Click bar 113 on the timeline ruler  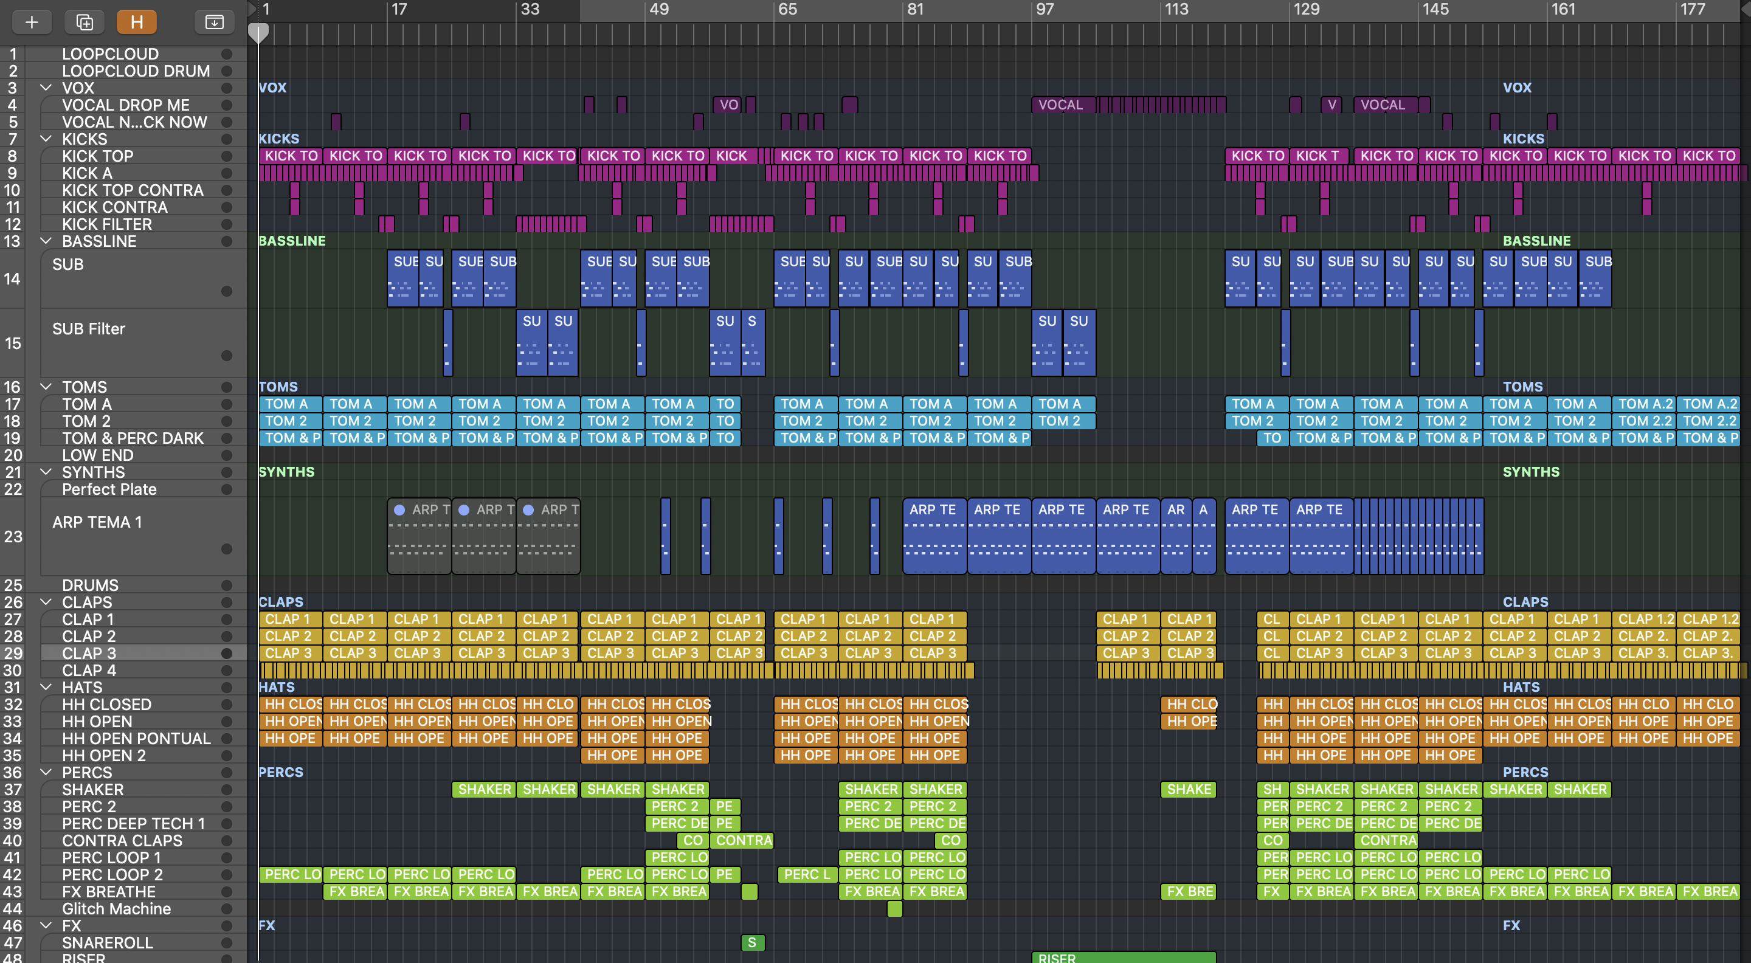[x=1176, y=10]
